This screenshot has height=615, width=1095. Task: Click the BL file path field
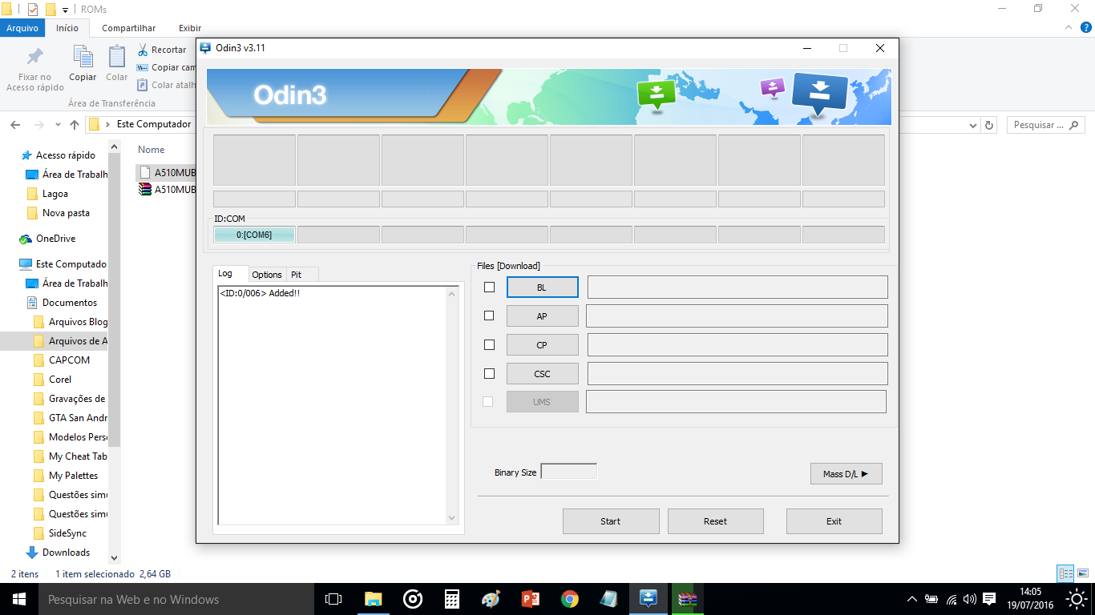point(737,287)
